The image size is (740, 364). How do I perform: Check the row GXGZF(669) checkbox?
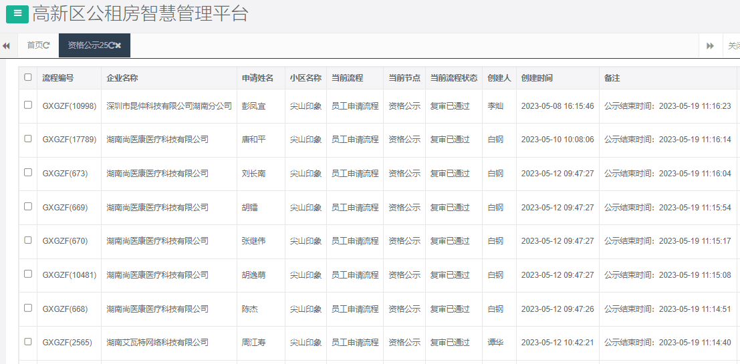click(28, 206)
